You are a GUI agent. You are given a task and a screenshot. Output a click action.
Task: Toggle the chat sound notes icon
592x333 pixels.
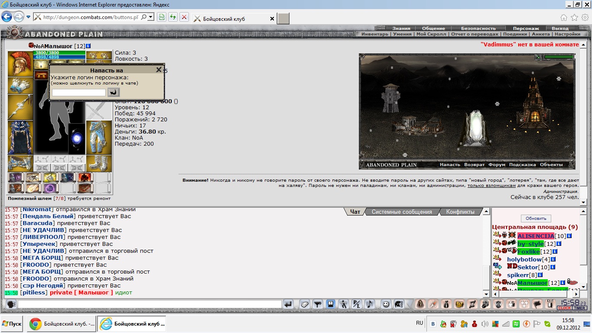pos(369,304)
